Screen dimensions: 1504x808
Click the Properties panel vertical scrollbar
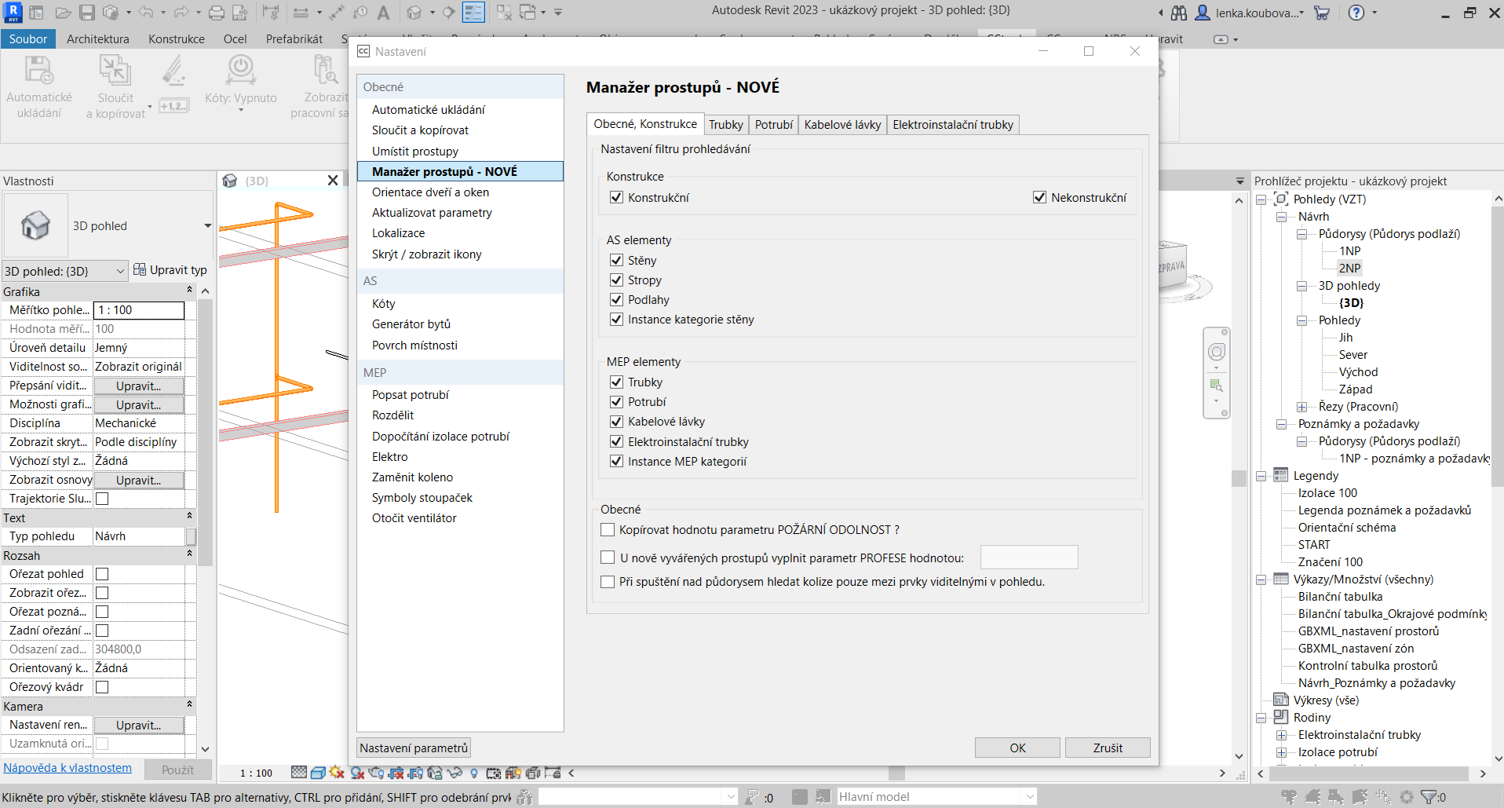click(205, 432)
